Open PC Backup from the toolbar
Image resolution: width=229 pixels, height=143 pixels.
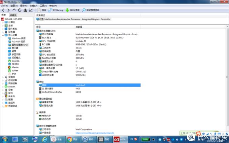point(56,10)
